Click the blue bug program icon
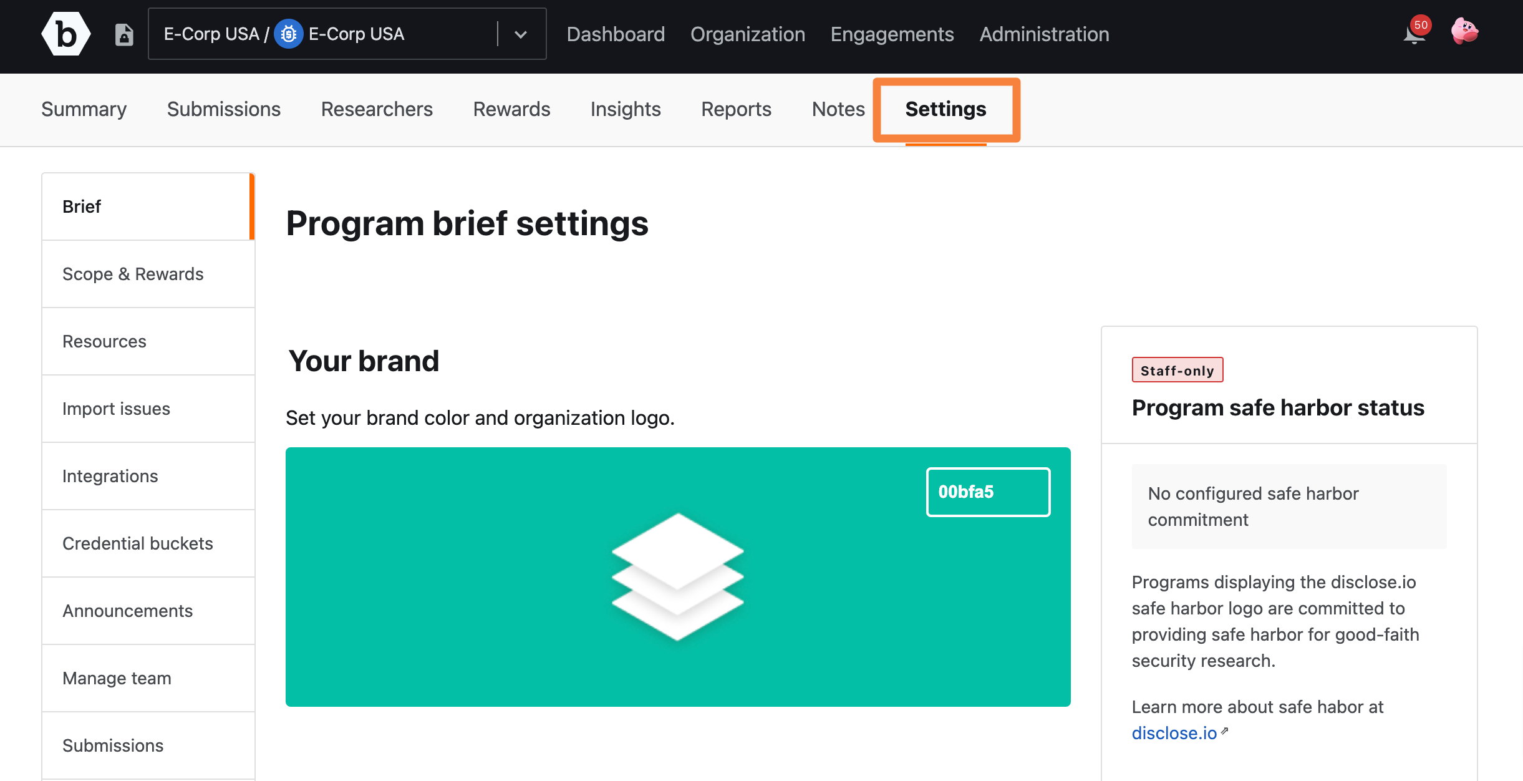 coord(288,34)
